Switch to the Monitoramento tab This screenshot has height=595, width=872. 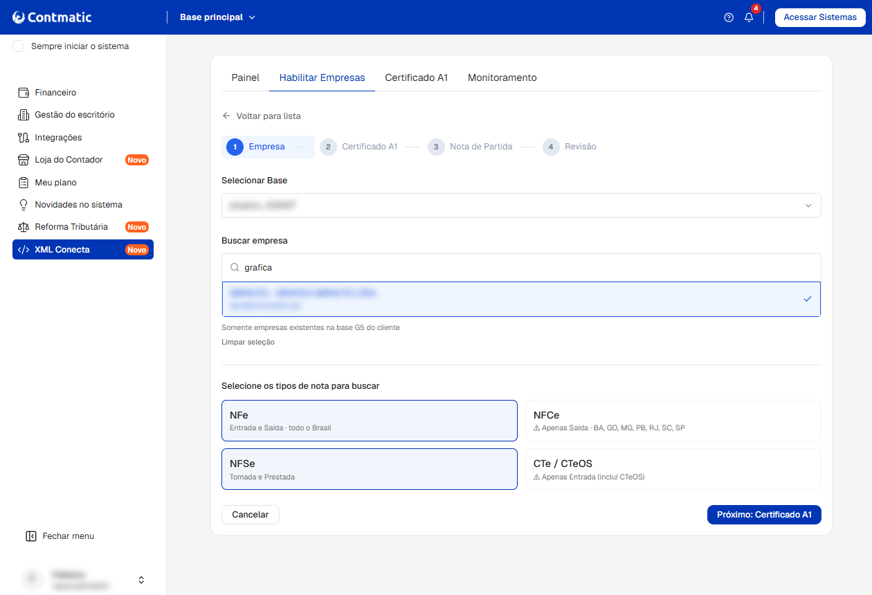pos(502,77)
